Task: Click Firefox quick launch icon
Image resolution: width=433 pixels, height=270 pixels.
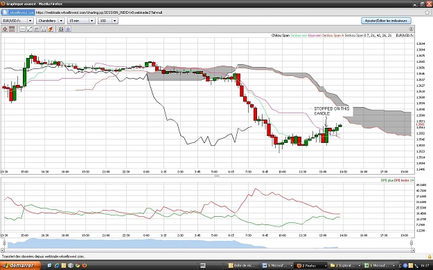Action: coord(85,266)
